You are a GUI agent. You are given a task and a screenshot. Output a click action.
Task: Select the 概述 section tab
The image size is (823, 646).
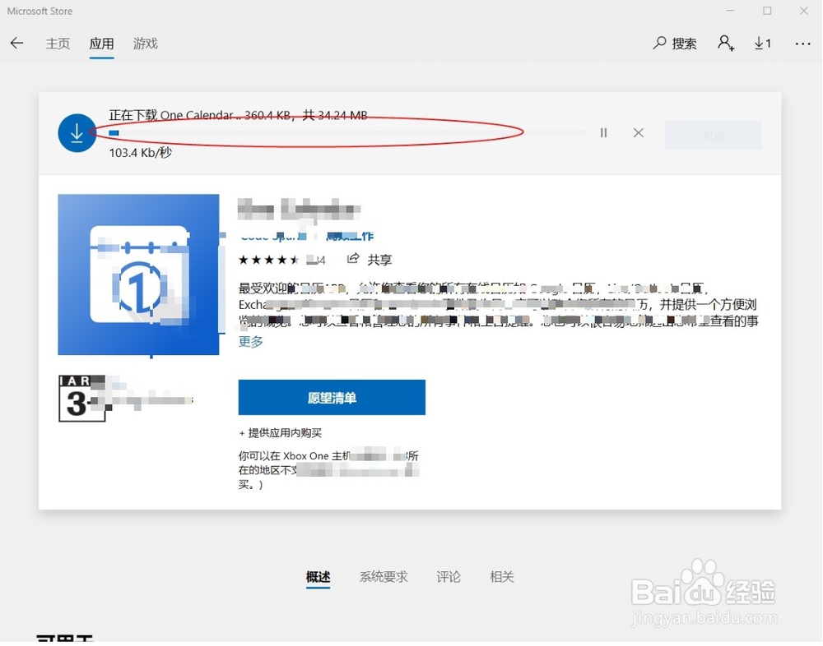coord(318,577)
